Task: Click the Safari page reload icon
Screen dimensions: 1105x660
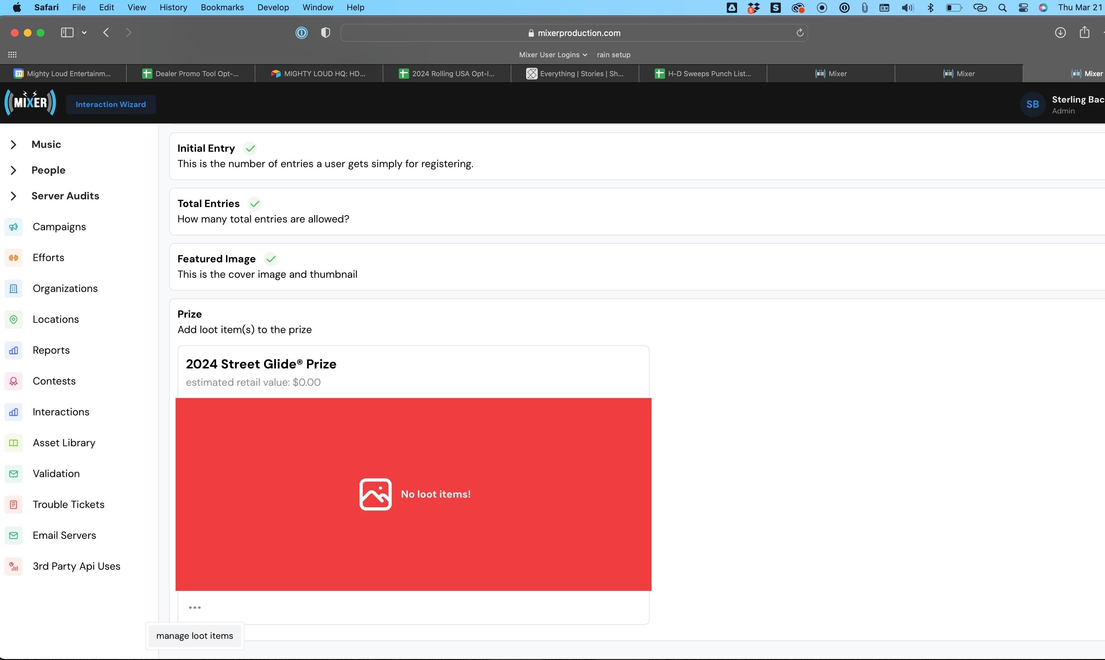Action: (x=799, y=33)
